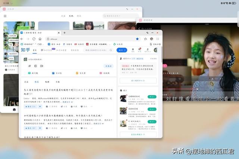239x159 pixels.
Task: Expand full text of the top feed post
Action: (x=68, y=102)
